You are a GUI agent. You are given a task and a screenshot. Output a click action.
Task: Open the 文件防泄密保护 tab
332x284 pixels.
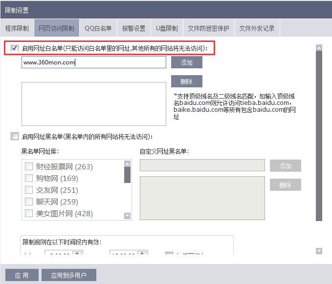pos(208,28)
